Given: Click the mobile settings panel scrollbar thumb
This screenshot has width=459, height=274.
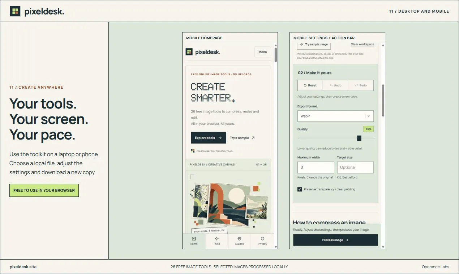Looking at the screenshot, I should 383,101.
